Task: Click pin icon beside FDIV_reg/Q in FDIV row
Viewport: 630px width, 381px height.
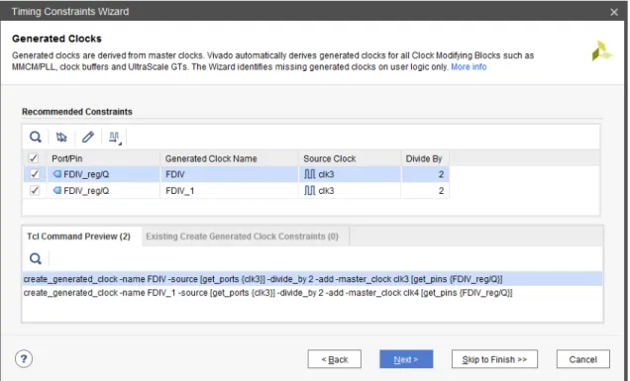Action: click(57, 174)
